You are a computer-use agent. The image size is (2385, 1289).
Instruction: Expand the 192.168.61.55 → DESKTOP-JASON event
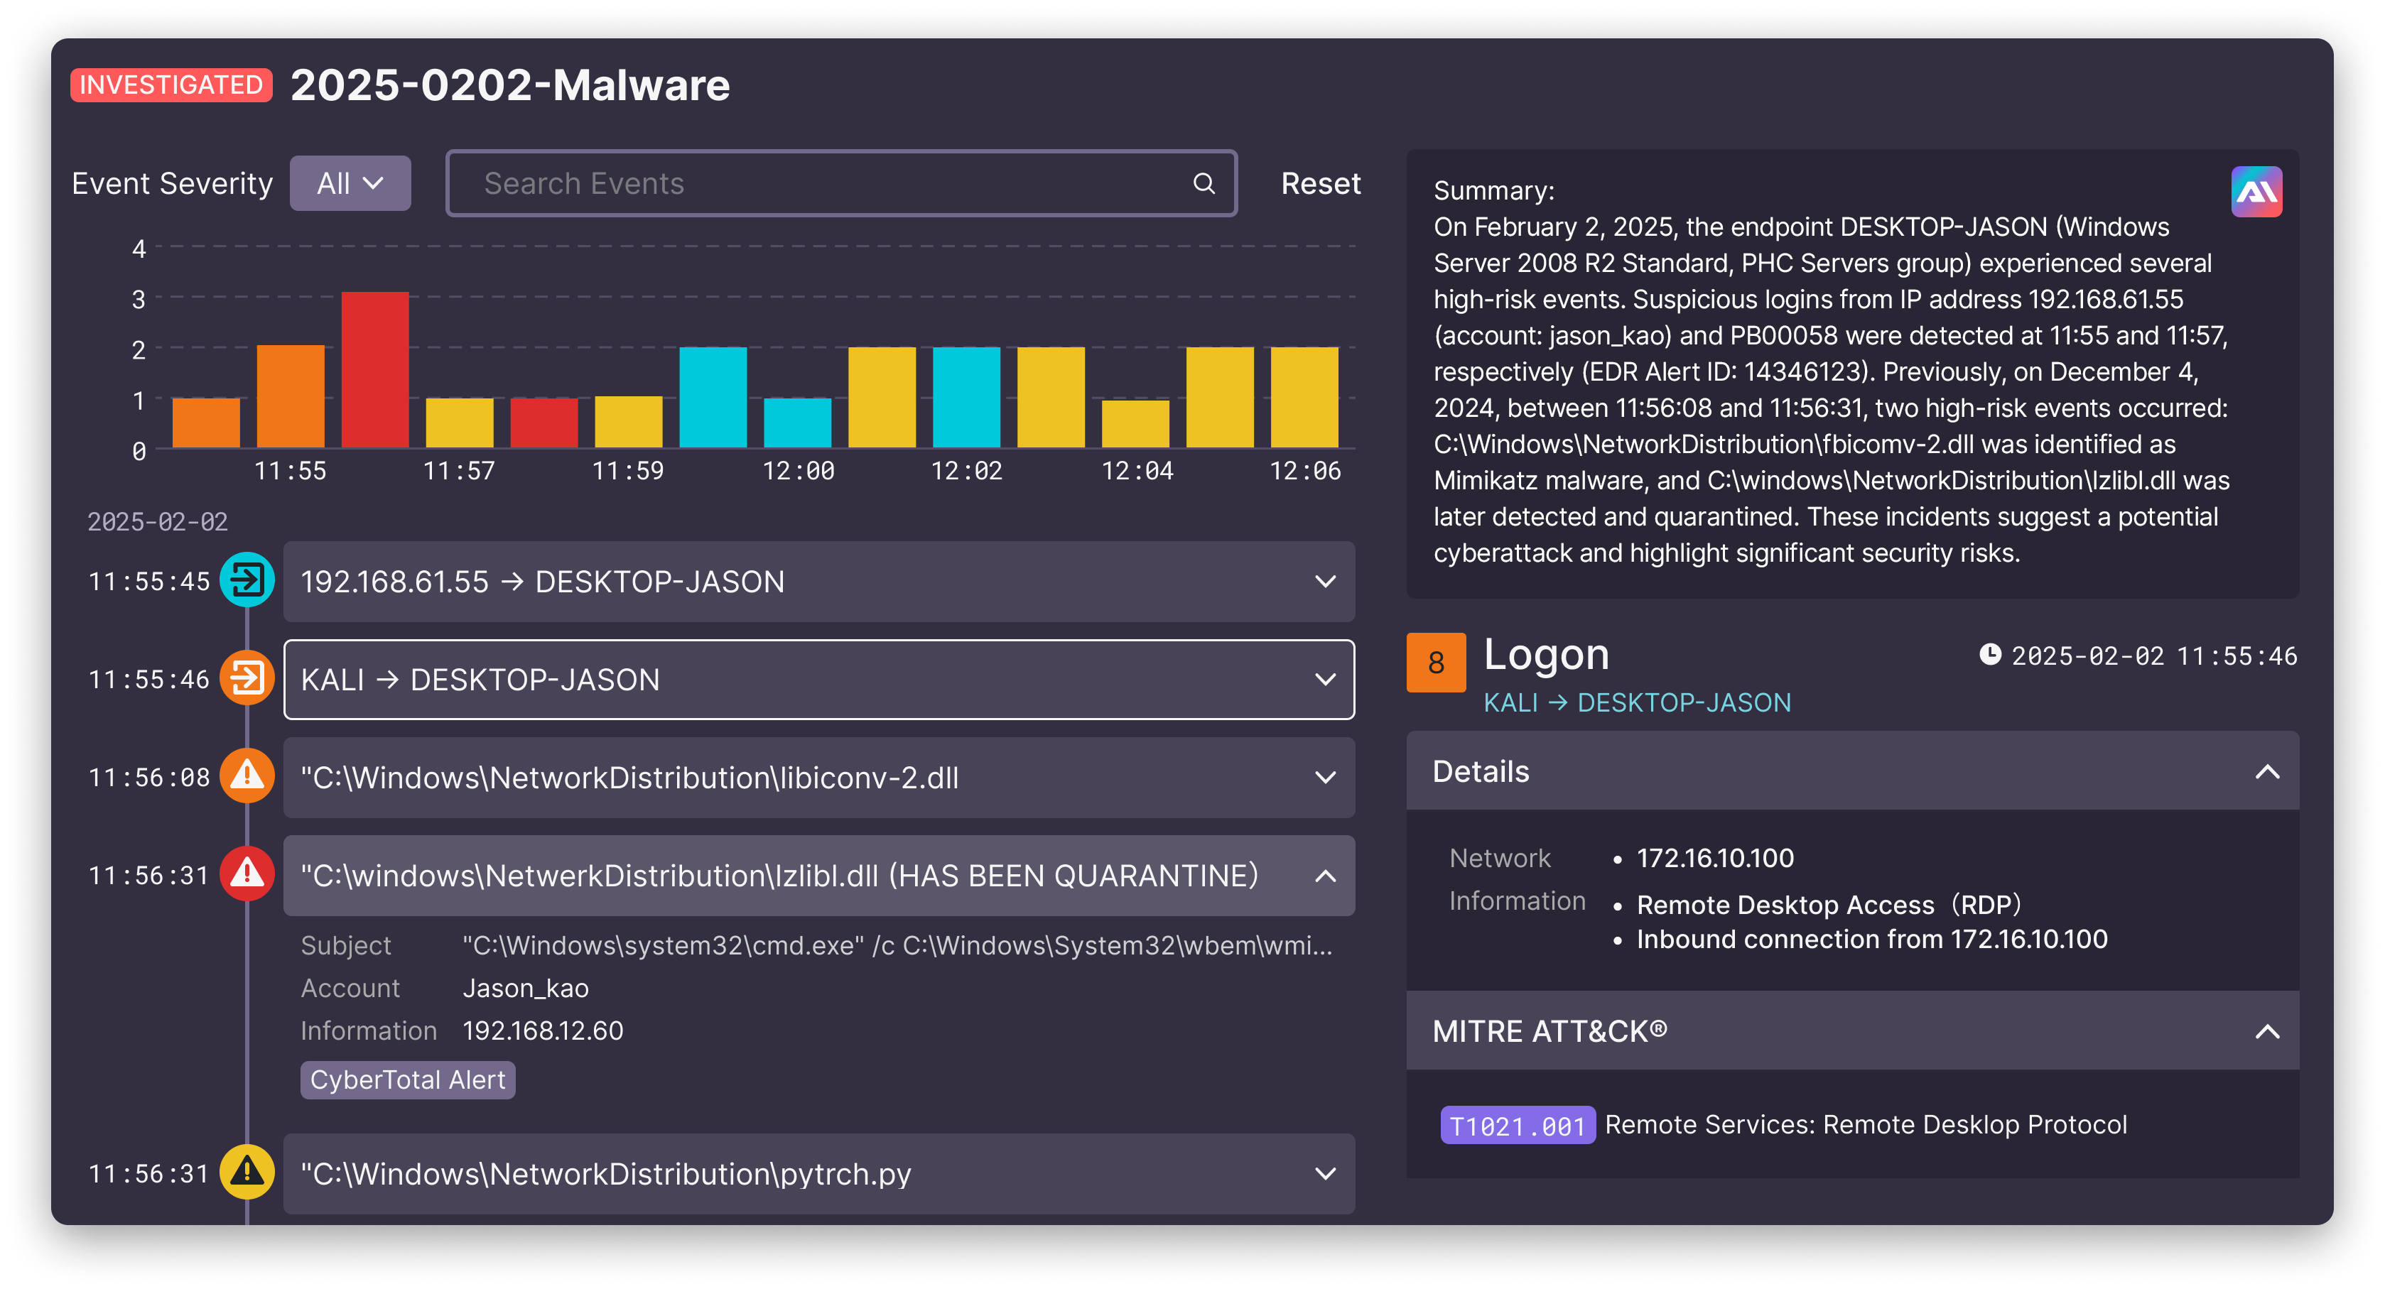coord(1325,581)
